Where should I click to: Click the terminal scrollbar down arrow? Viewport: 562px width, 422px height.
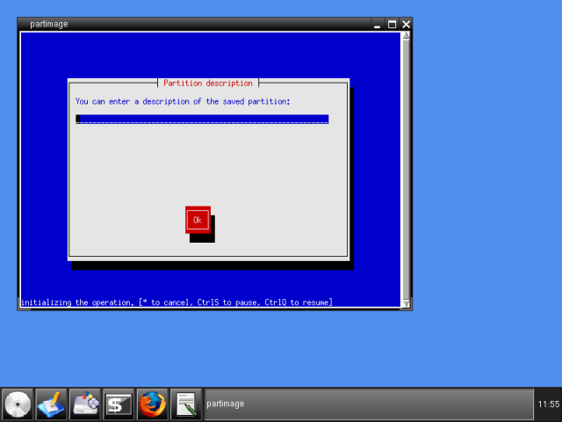(406, 303)
